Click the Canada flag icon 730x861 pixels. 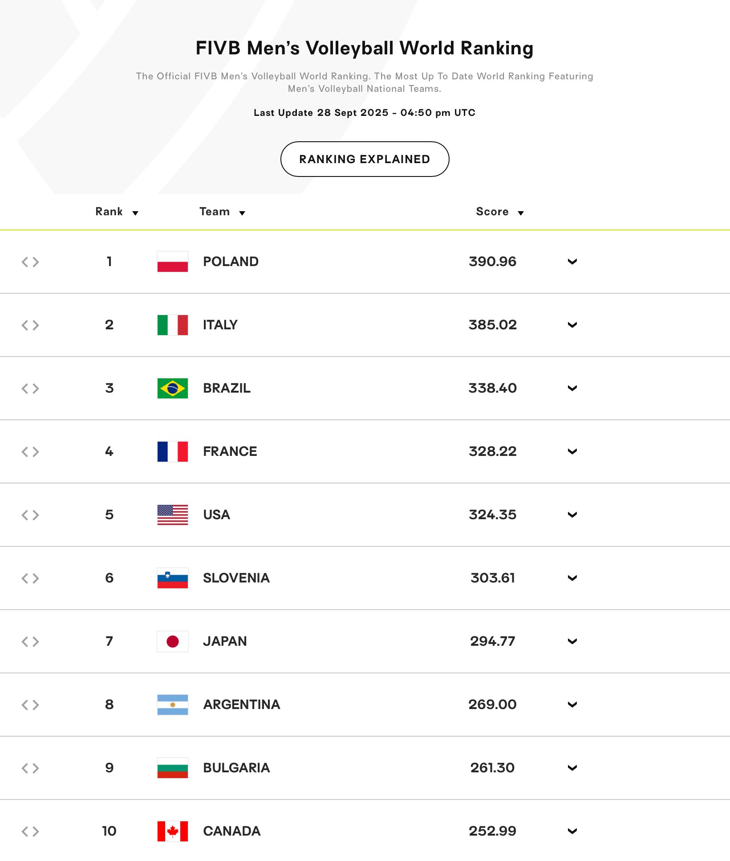tap(173, 831)
